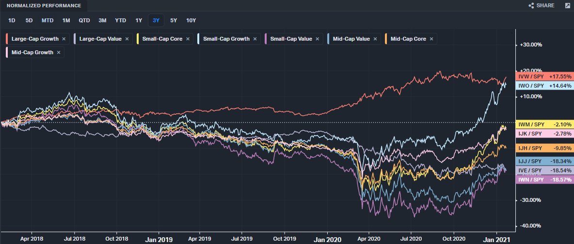Click the Mid-Cap Core legend label
574x244 pixels.
(408, 39)
